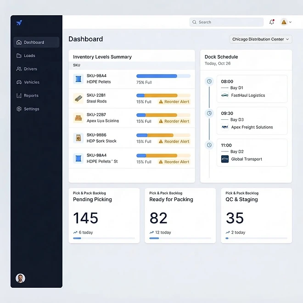303x303 pixels.
Task: Click Reorder Alert on HDPE Pellets St row
Action: point(174,162)
